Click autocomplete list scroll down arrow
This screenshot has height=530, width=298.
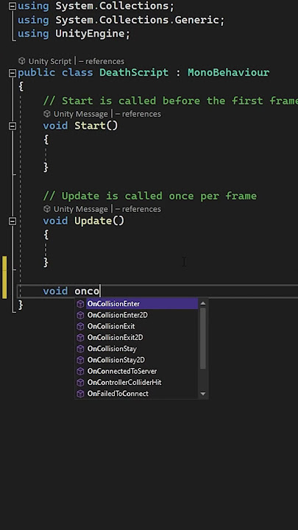click(x=203, y=393)
